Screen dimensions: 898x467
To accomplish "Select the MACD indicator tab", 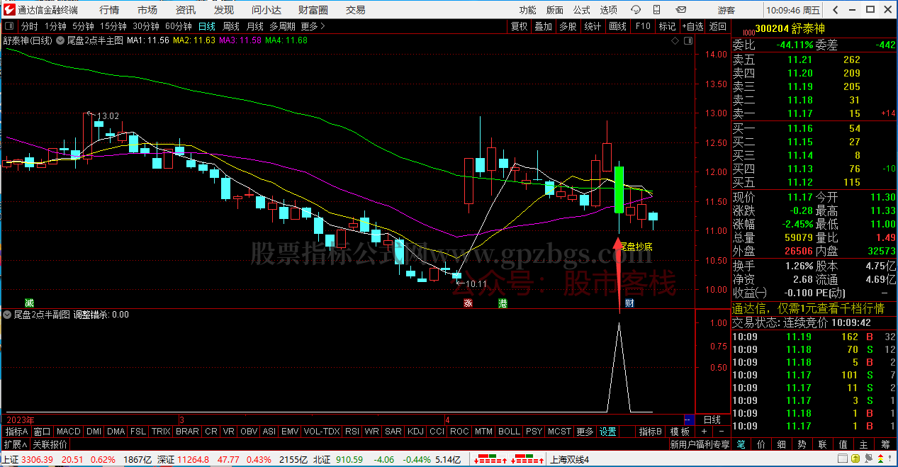I will point(69,432).
